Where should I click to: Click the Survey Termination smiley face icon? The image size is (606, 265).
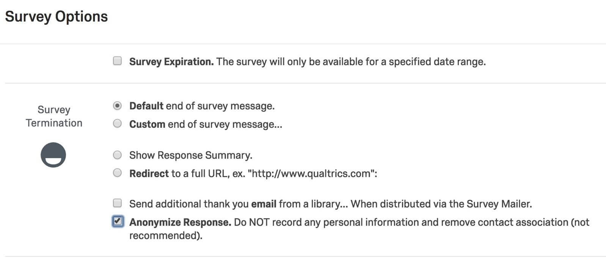click(x=53, y=155)
